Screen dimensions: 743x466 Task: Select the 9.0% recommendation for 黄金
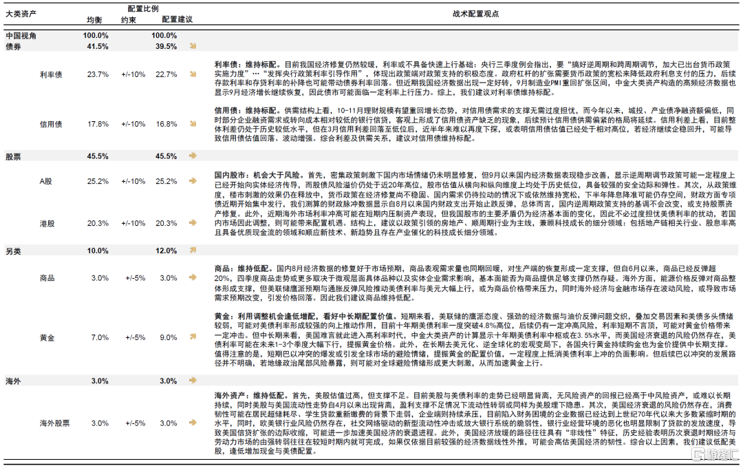pyautogui.click(x=169, y=337)
